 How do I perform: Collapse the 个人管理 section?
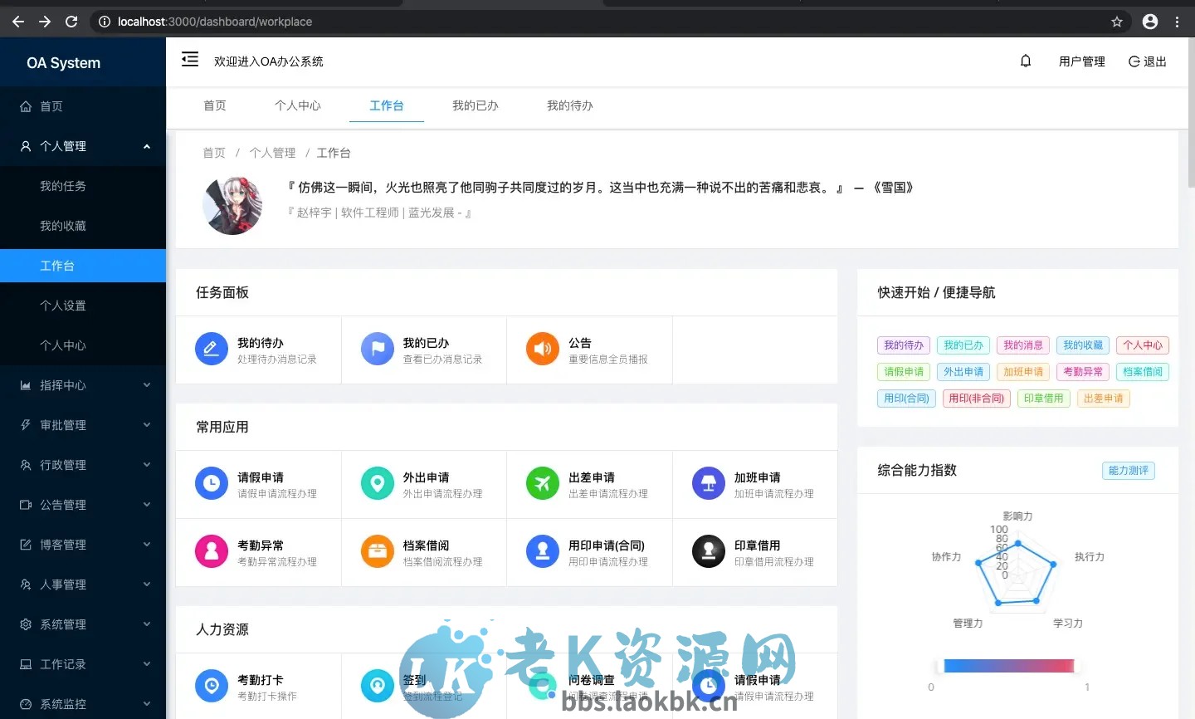(83, 146)
